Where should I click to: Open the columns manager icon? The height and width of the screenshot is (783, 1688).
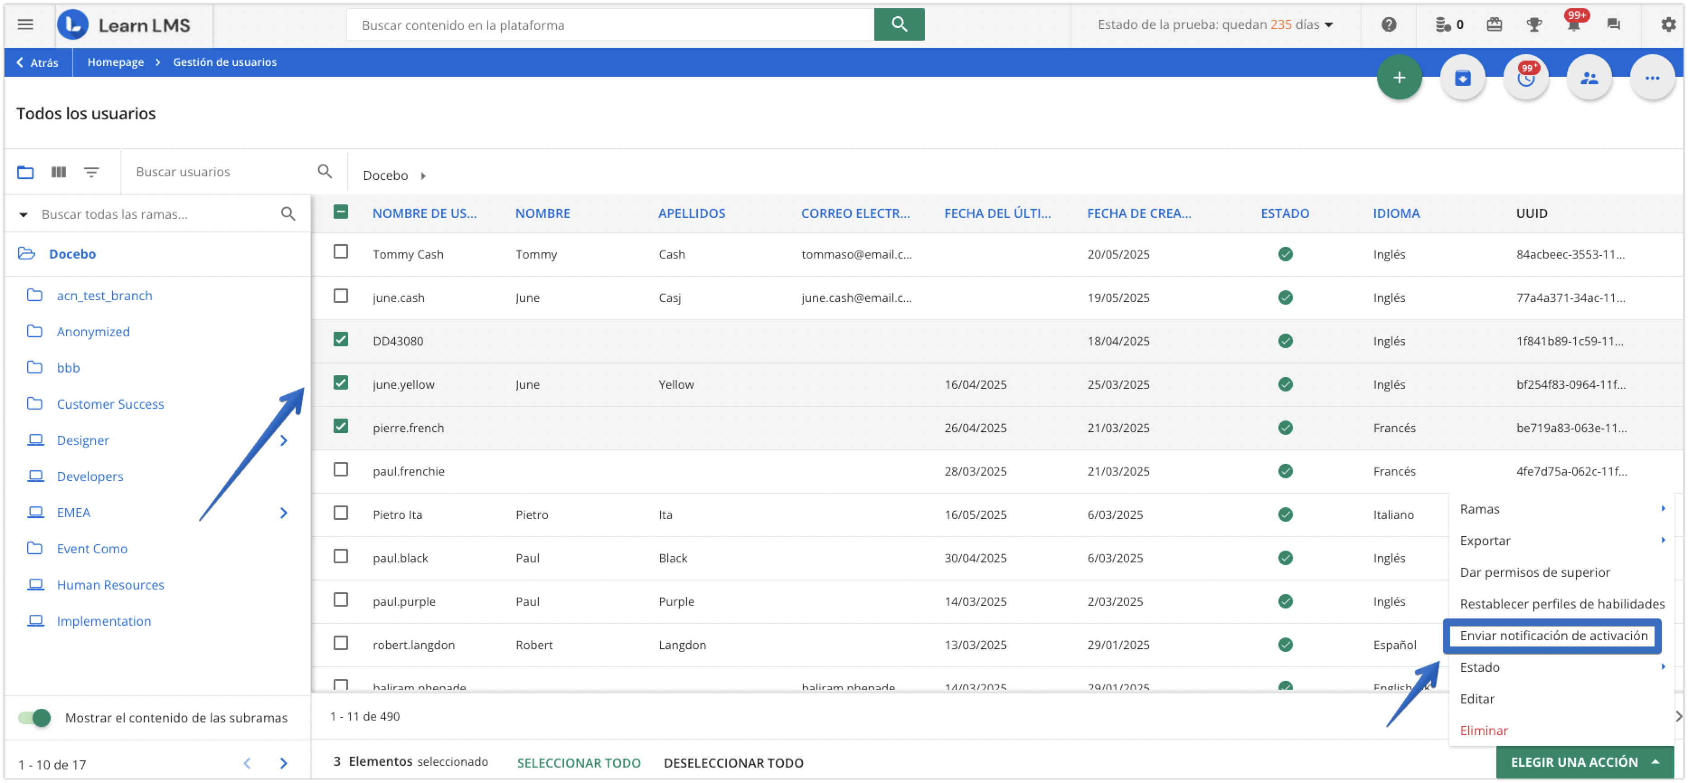click(58, 172)
